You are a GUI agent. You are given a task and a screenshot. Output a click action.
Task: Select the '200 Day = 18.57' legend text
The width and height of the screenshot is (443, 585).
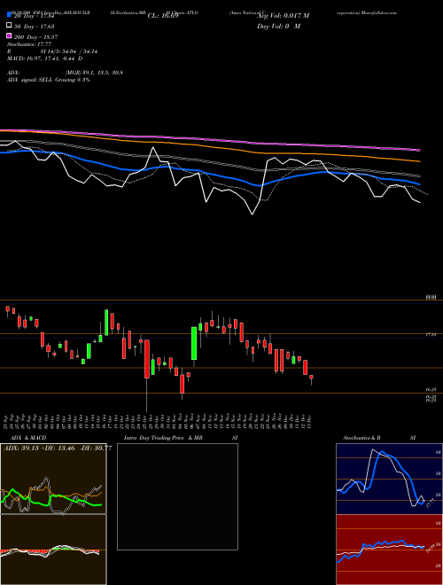tap(35, 37)
